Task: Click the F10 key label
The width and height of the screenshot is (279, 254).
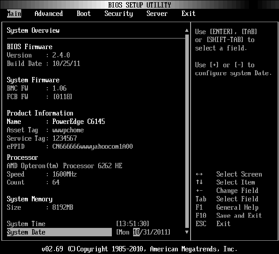Action: tap(201, 216)
